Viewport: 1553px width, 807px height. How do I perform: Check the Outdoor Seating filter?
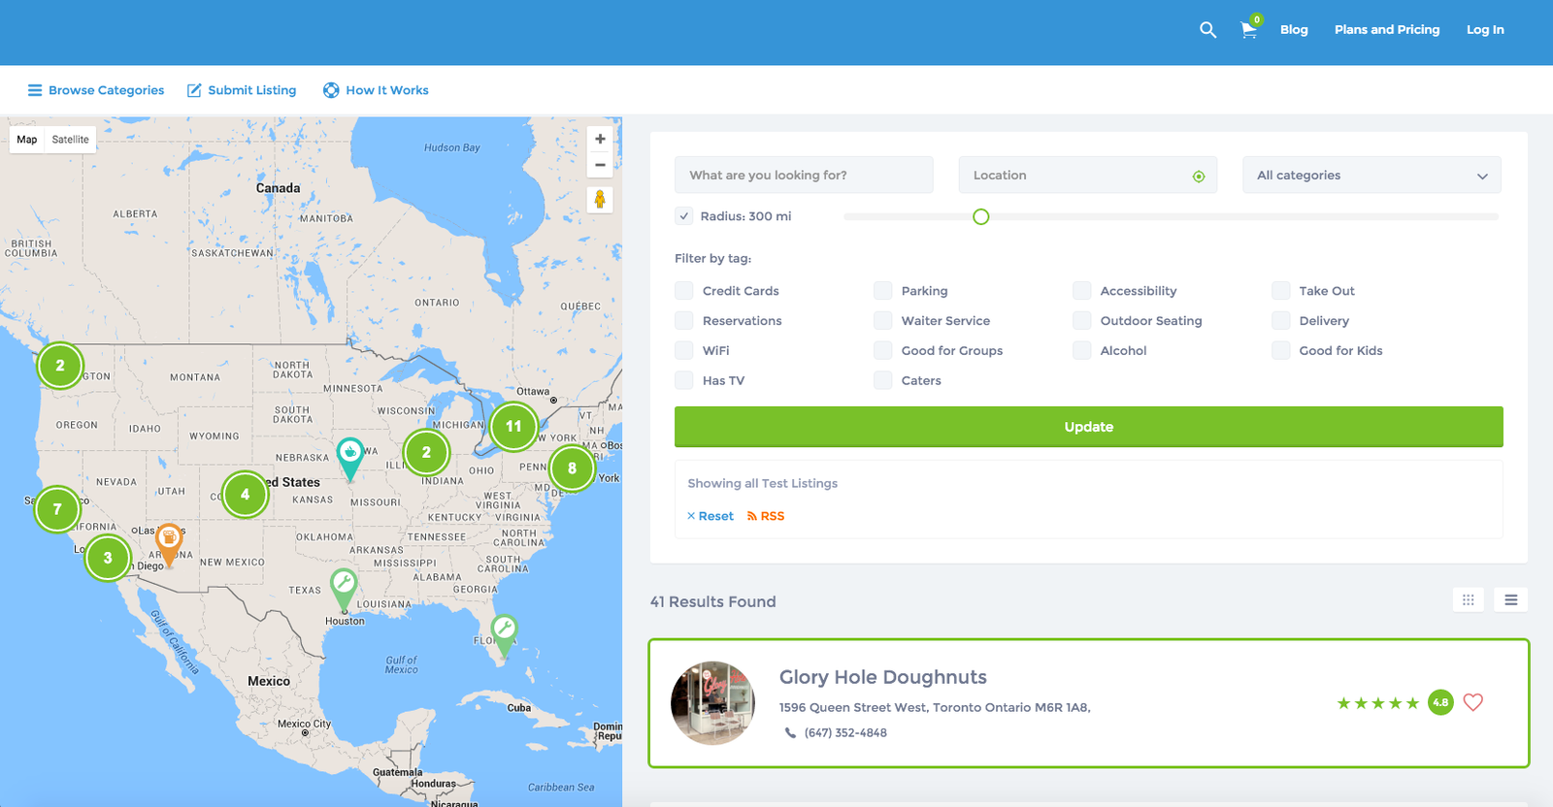tap(1082, 321)
